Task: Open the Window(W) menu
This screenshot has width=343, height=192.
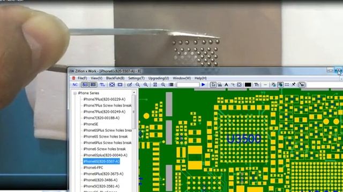Action: pyautogui.click(x=182, y=78)
